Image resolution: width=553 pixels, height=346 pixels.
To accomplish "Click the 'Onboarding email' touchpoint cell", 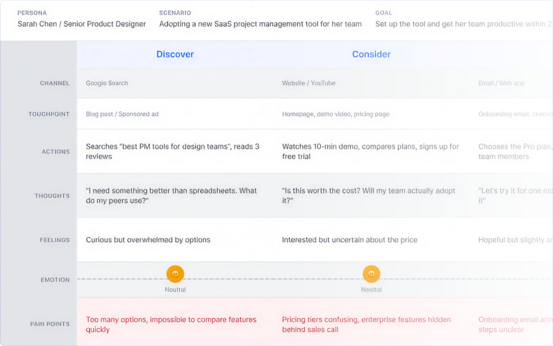I will pos(515,114).
